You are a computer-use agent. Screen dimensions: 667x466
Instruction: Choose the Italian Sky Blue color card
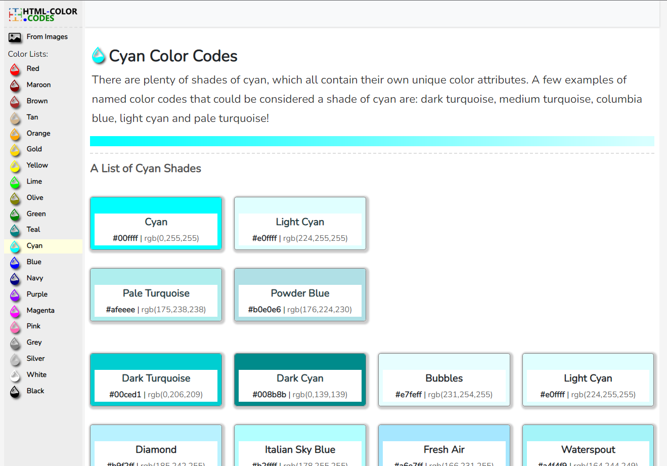coord(300,445)
